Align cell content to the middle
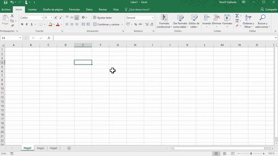 pyautogui.click(x=72, y=17)
